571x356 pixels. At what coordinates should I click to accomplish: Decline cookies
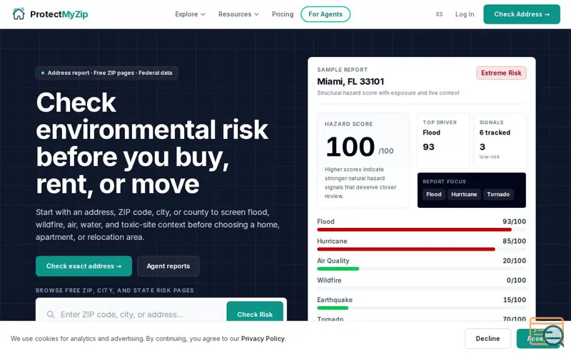(487, 339)
